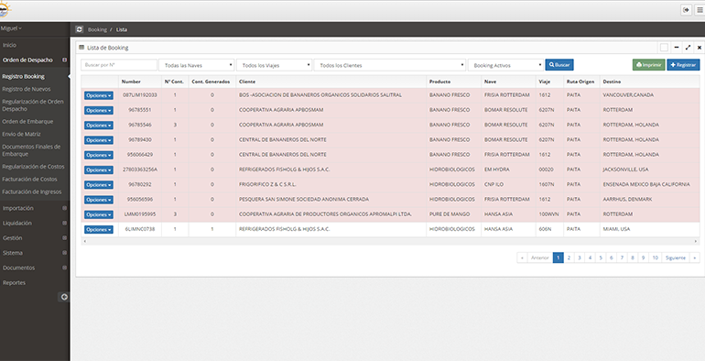The height and width of the screenshot is (361, 705).
Task: Expand the Importación menu section
Action: (x=34, y=208)
